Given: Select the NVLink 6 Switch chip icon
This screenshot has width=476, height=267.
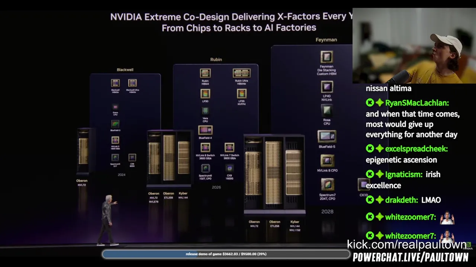Looking at the screenshot, I should click(205, 148).
